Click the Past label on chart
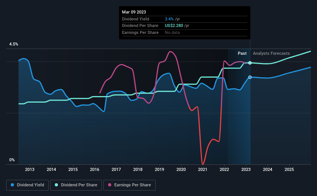The image size is (317, 196). (242, 53)
